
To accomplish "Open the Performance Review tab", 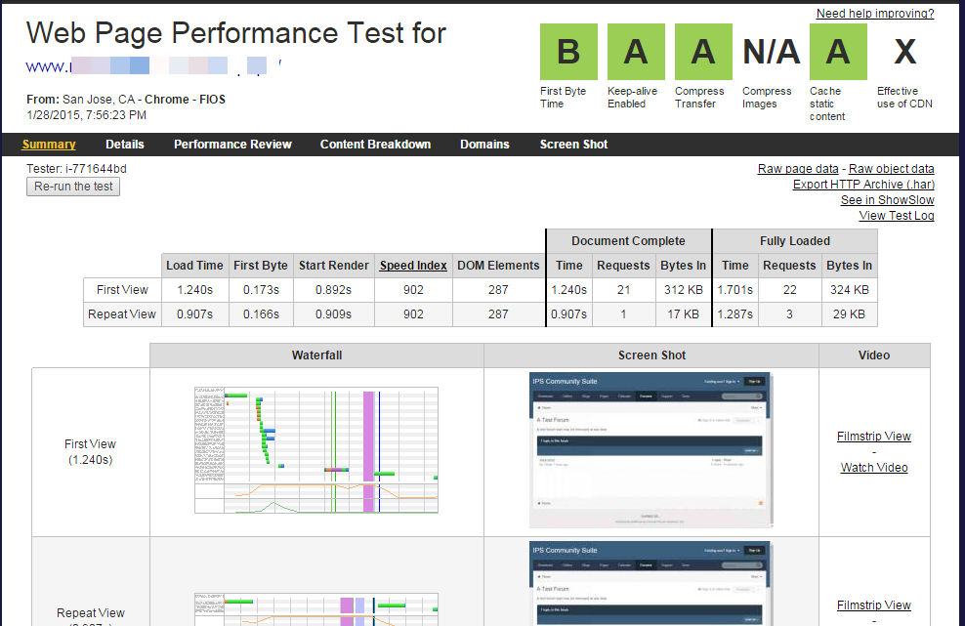I will point(232,145).
